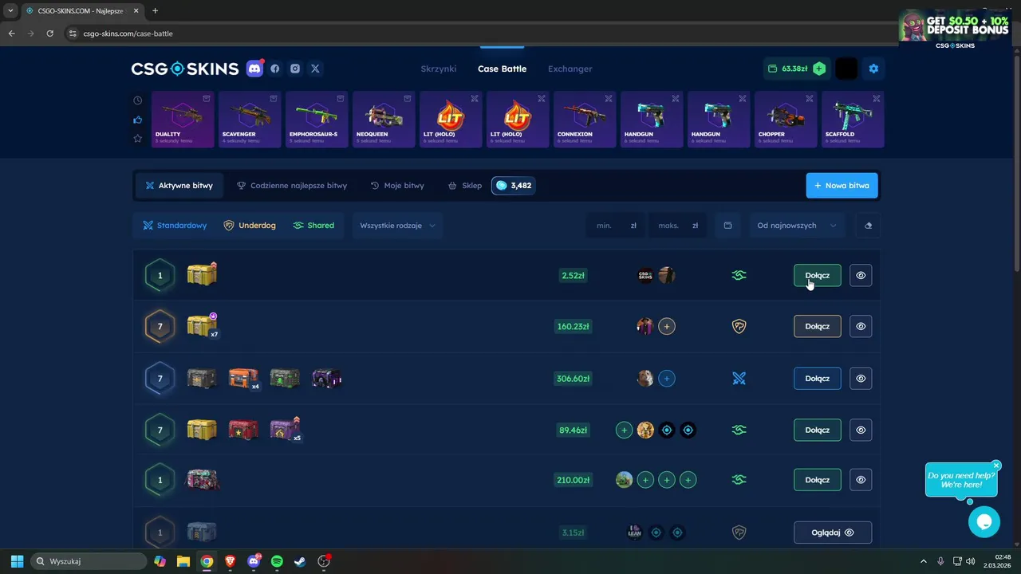Open the Sklep tab
1021x574 pixels.
[x=464, y=186]
